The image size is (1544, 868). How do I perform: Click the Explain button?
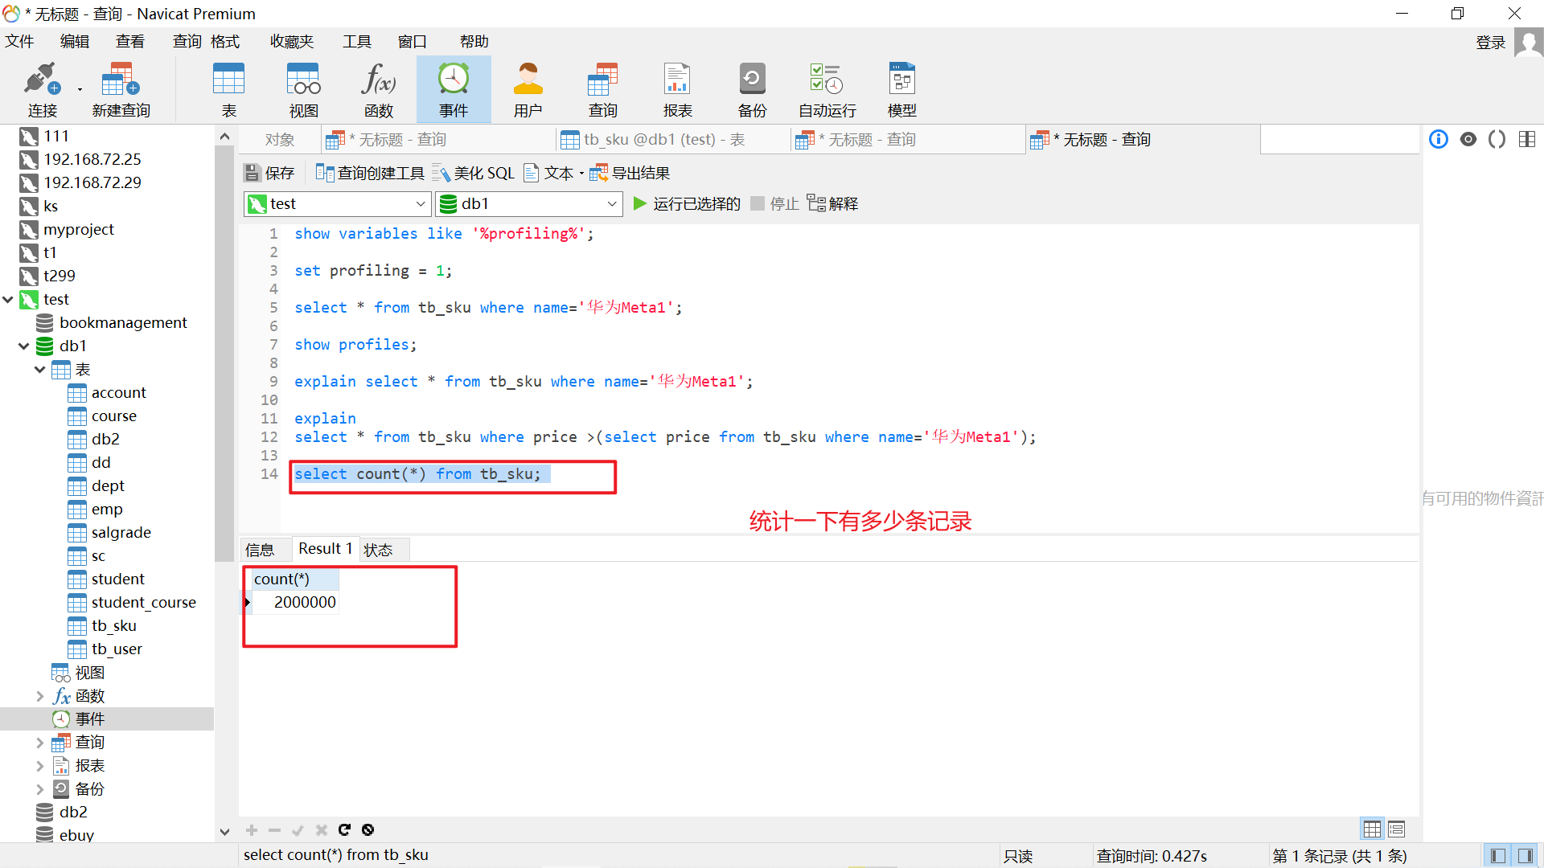[x=833, y=204]
